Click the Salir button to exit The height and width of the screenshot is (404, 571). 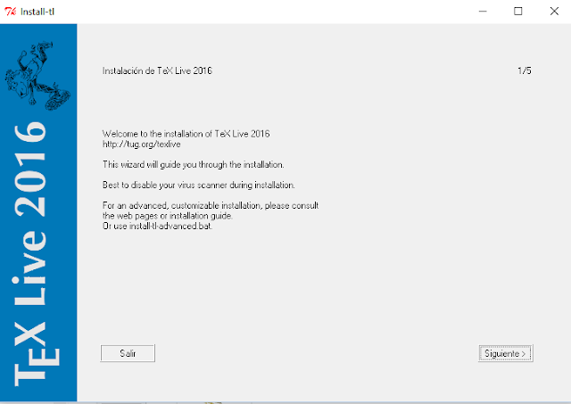[x=128, y=353]
